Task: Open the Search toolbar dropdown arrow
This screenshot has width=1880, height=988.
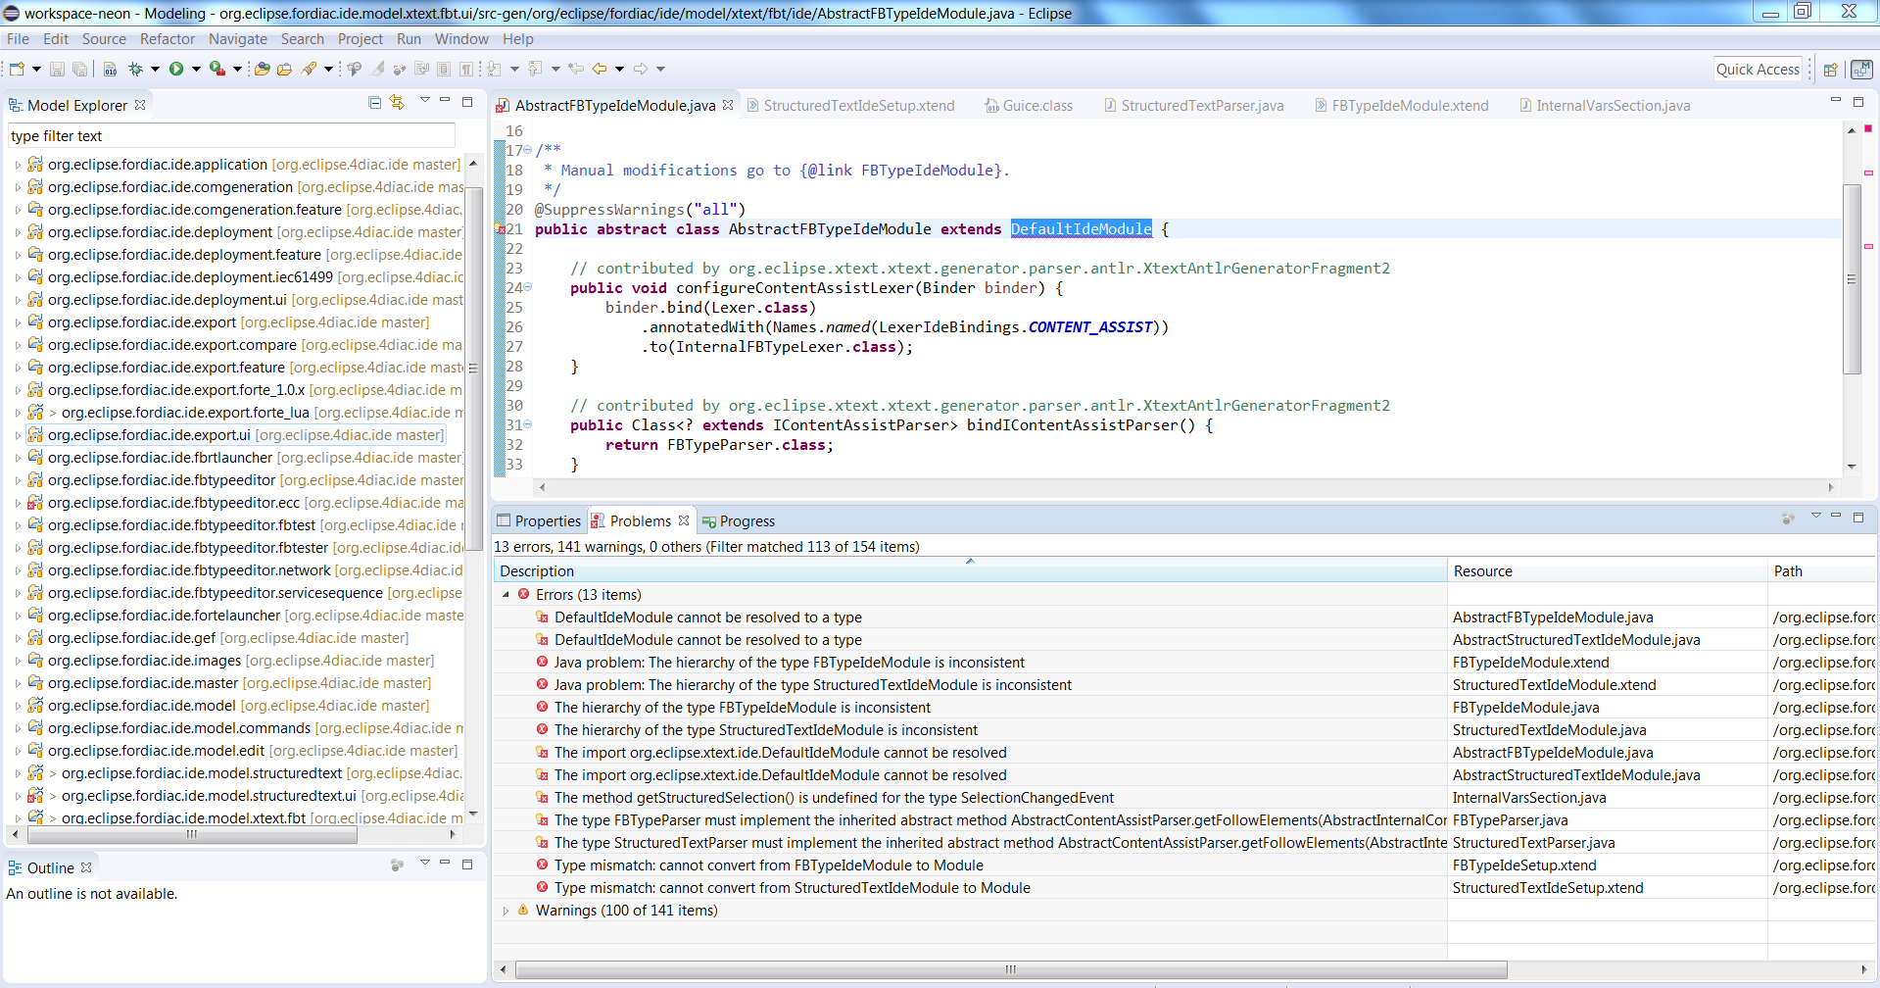Action: pyautogui.click(x=328, y=69)
